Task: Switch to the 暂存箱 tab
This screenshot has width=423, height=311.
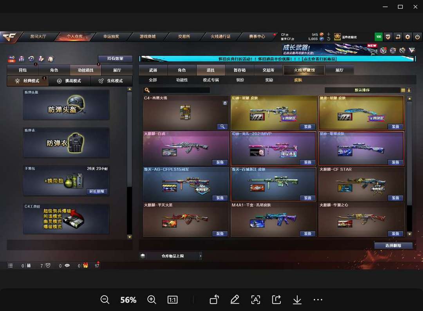Action: pyautogui.click(x=240, y=70)
